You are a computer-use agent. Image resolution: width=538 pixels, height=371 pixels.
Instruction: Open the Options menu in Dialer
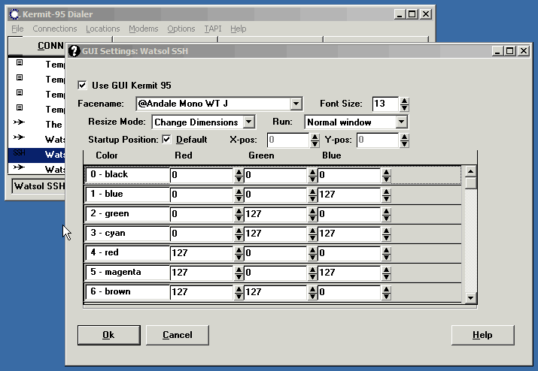[x=181, y=29]
